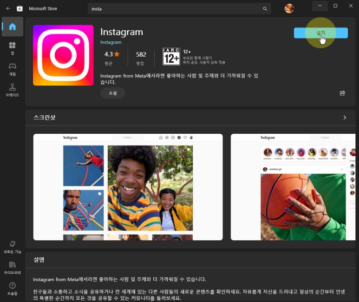Maximize the Microsoft Store window
Screen dimensions: 359x302
click(x=335, y=6)
